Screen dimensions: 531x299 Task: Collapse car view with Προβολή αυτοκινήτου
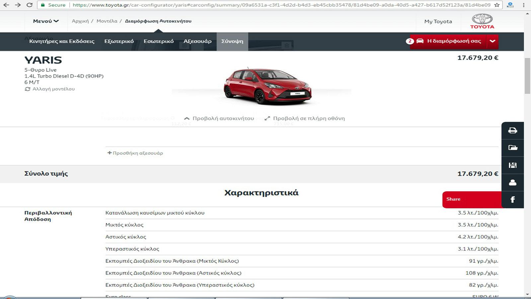coord(219,118)
